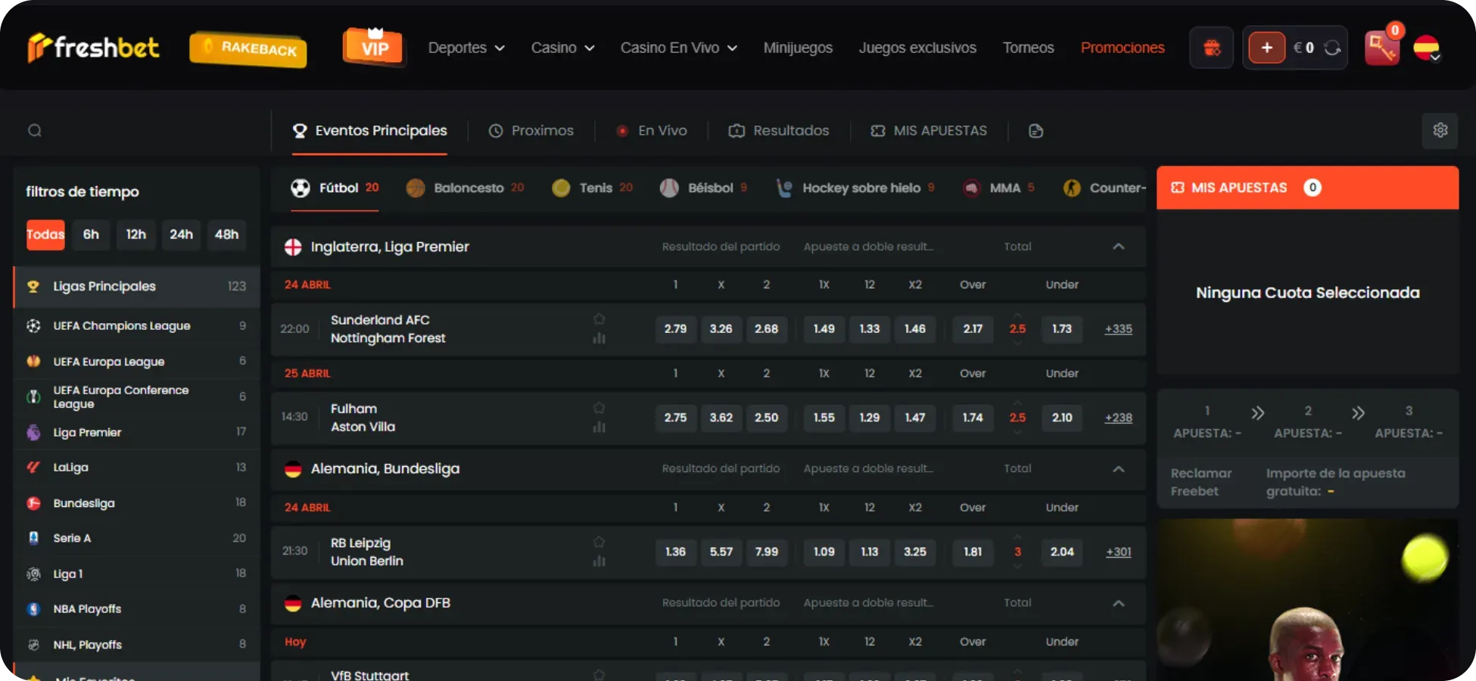Expand the Casino En Vivo menu
Screen dimensions: 1476x681
tap(678, 48)
